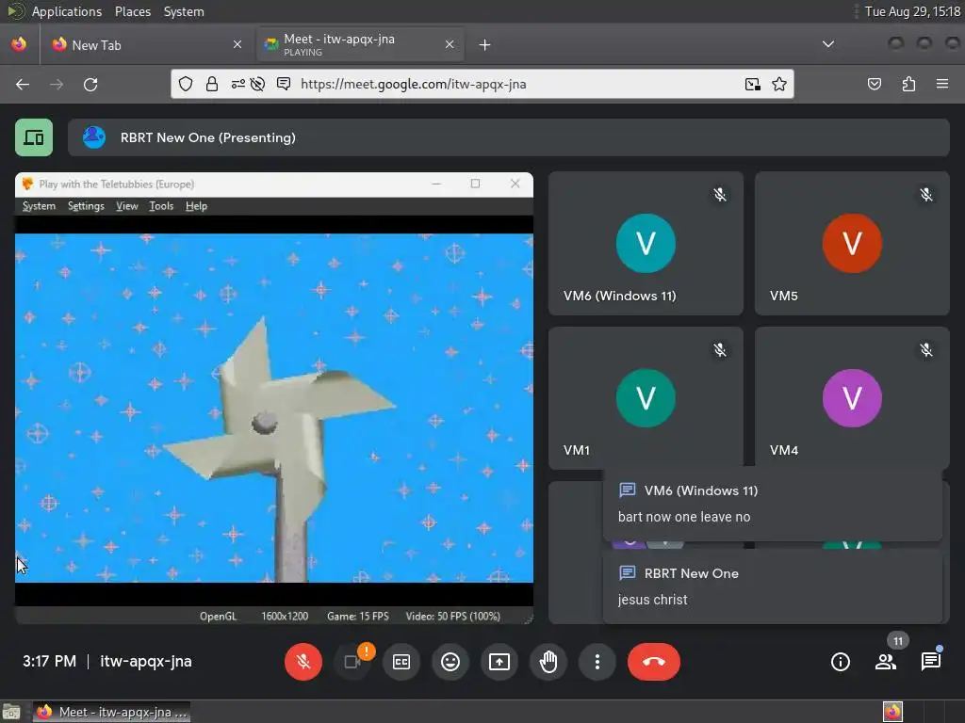Image resolution: width=965 pixels, height=723 pixels.
Task: Click muted mic icon on VM6 tile
Action: [719, 195]
